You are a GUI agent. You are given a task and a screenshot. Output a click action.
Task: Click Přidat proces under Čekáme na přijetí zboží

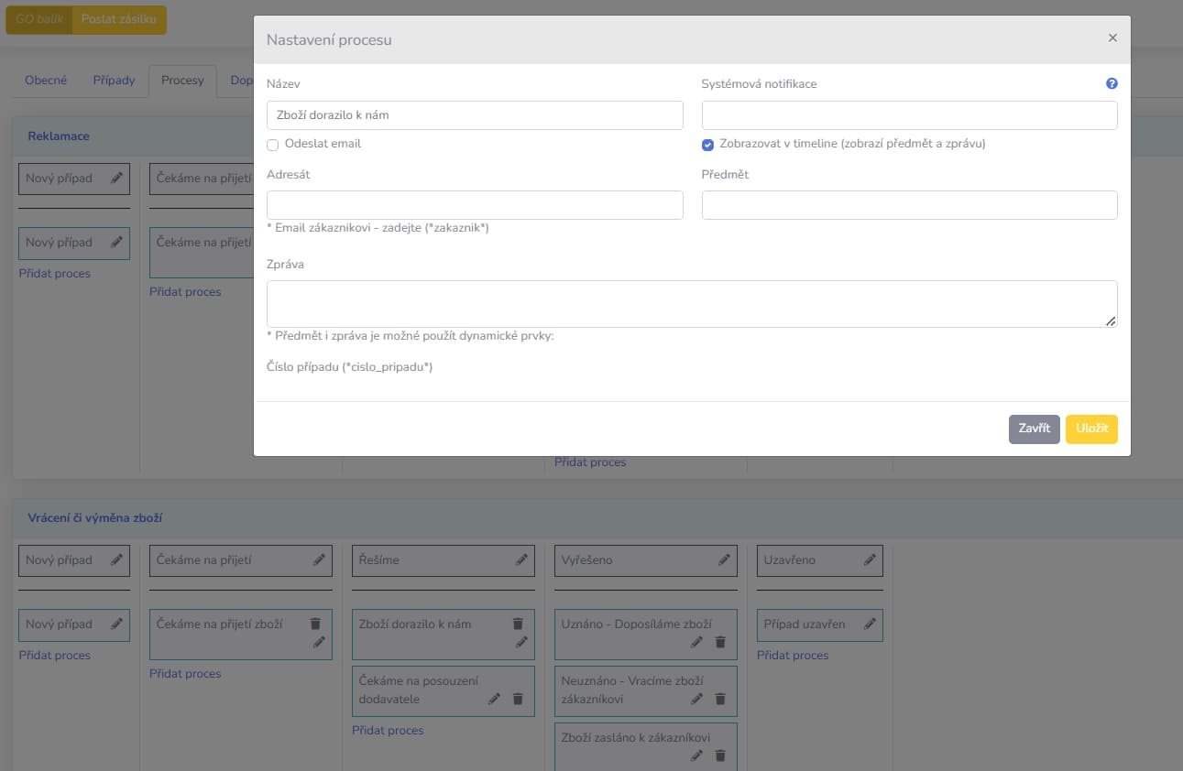pos(185,673)
